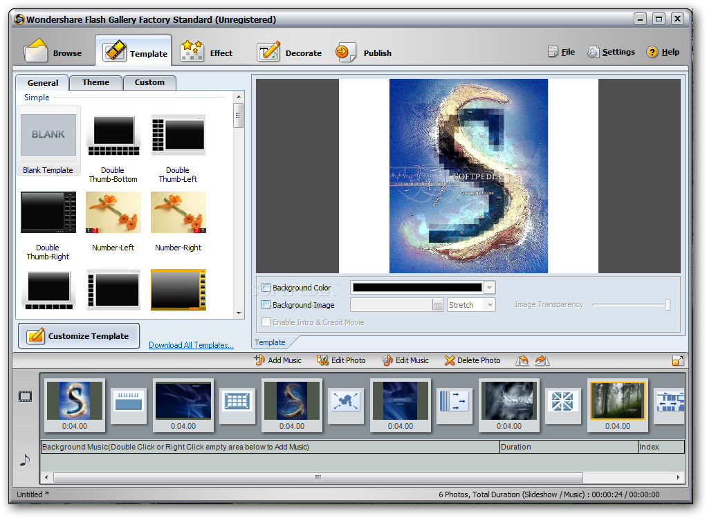This screenshot has width=707, height=518.
Task: Select the gray frost slide thumbnail
Action: click(x=509, y=405)
